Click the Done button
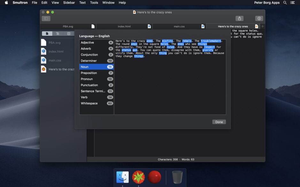This screenshot has height=187, width=300. (x=219, y=122)
